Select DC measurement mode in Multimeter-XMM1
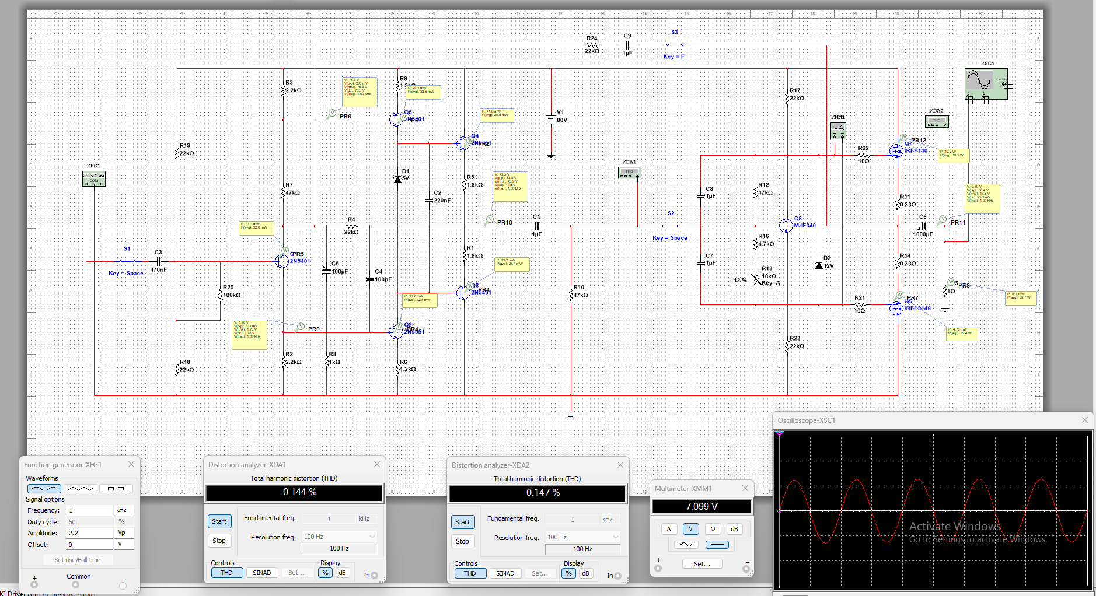 pos(717,545)
